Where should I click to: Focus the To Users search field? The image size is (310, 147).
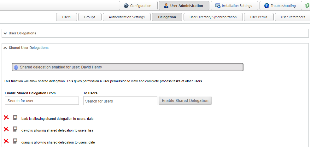[120, 101]
